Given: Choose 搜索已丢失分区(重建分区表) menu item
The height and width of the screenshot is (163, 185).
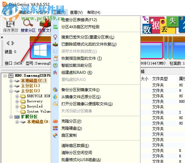Looking at the screenshot, I should tap(96, 37).
